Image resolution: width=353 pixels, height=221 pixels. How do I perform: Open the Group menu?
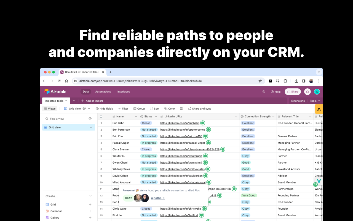point(139,109)
